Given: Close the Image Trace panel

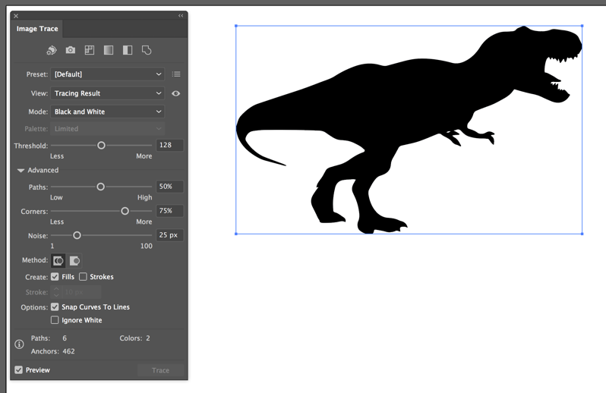Looking at the screenshot, I should pos(16,16).
